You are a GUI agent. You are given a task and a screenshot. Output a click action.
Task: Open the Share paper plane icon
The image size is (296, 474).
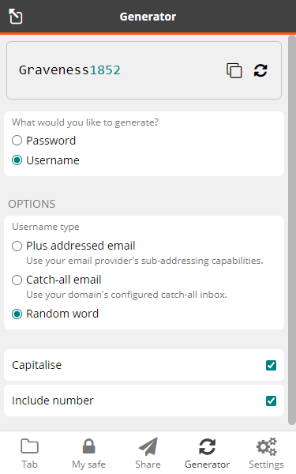(148, 446)
